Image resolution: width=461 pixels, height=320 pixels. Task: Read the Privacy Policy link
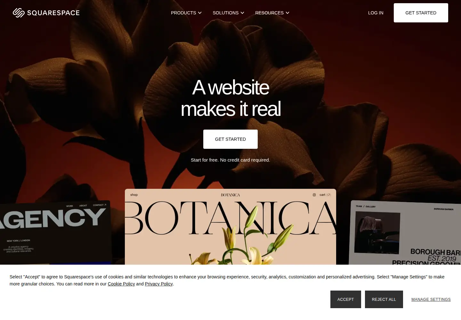[159, 284]
